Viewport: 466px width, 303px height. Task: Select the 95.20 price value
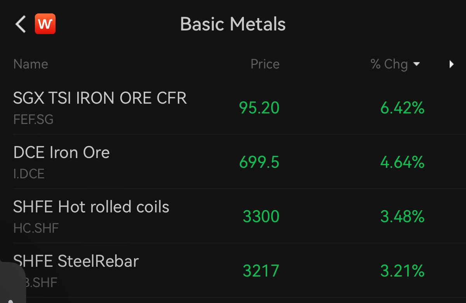(259, 108)
